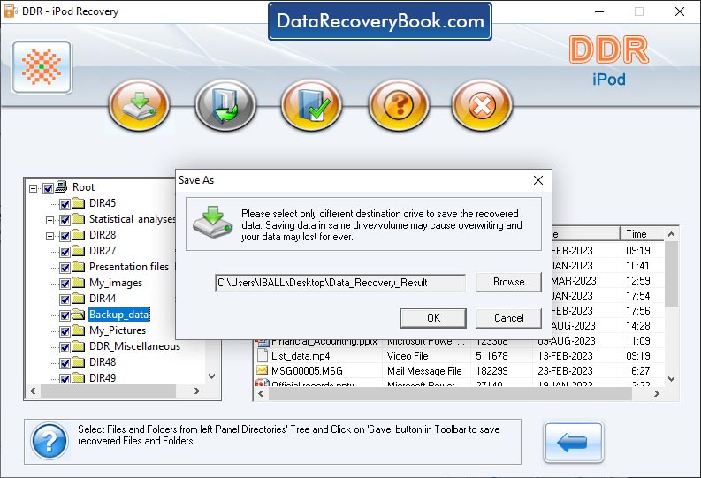Select the DIR48 tree item label

tap(103, 362)
